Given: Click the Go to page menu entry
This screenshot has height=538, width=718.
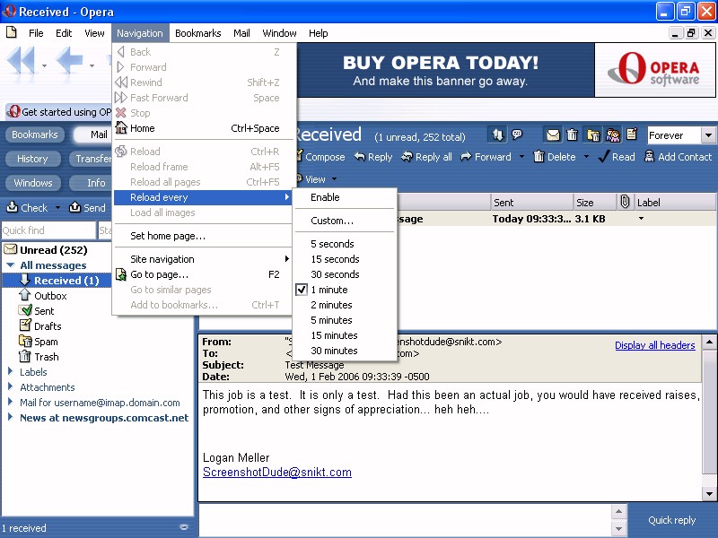Looking at the screenshot, I should [203, 274].
